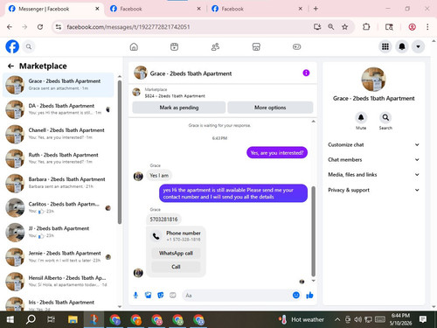The width and height of the screenshot is (437, 328).
Task: Go to the Home feed icon
Action: [134, 46]
